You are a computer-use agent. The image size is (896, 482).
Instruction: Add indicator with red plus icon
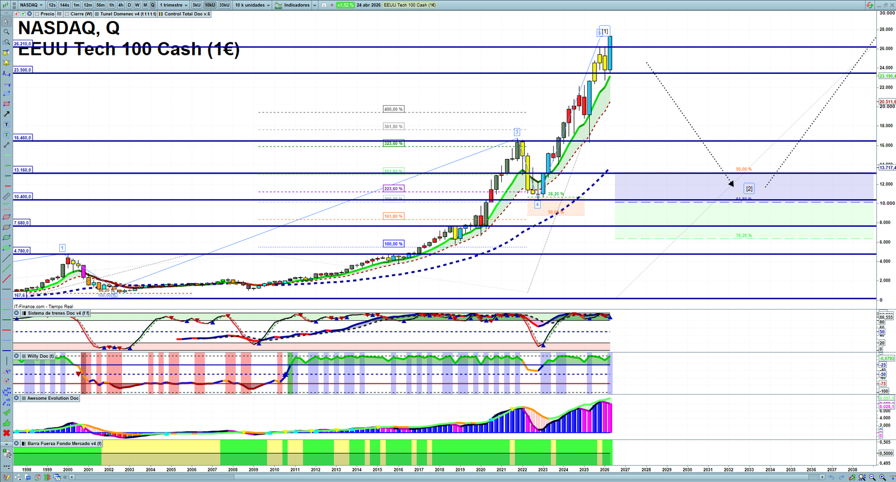pyautogui.click(x=16, y=14)
